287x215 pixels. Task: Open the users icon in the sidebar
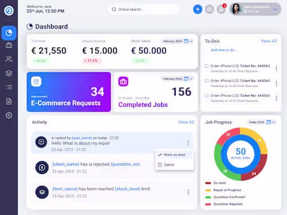pos(9,59)
